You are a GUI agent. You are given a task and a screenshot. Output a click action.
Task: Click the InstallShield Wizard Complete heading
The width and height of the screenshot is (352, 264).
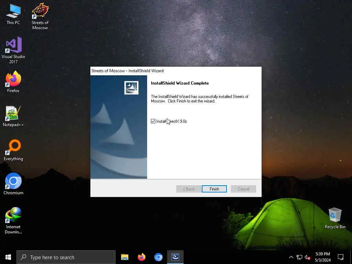[180, 83]
